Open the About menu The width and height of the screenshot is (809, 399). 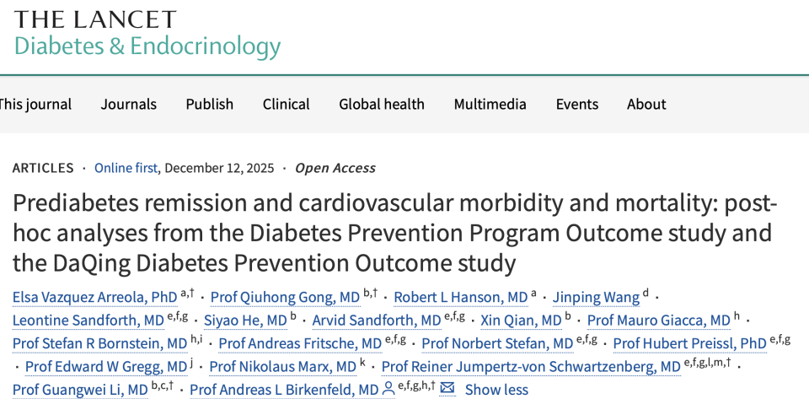646,104
